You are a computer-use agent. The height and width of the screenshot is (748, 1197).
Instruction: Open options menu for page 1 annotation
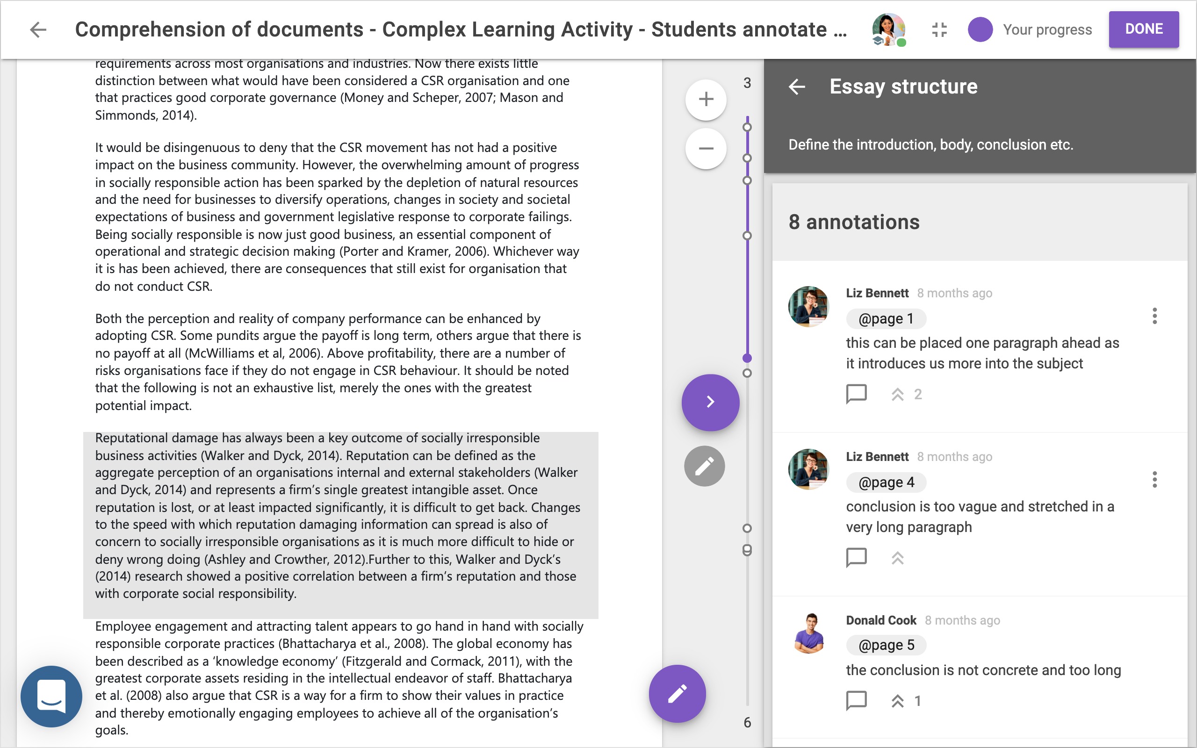1154,316
